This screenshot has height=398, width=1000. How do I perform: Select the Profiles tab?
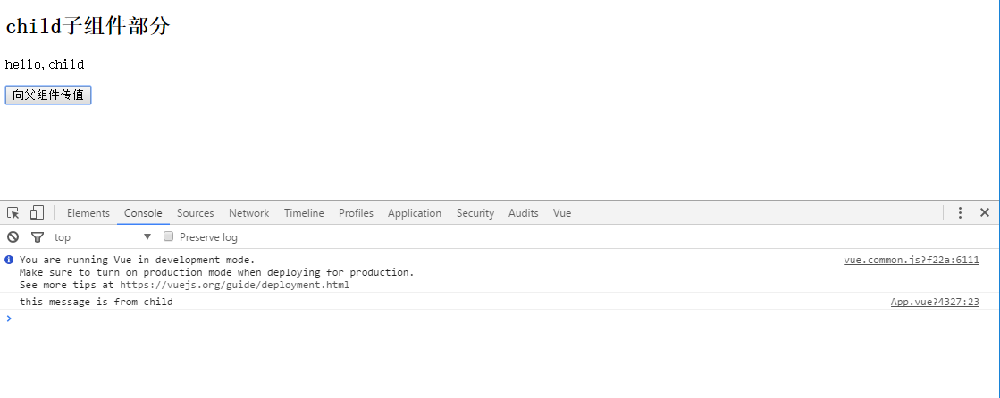click(356, 213)
